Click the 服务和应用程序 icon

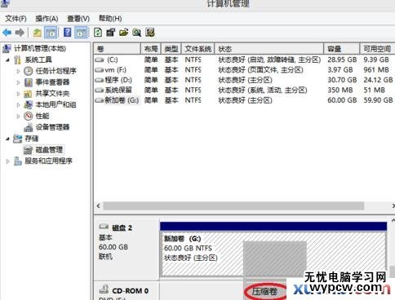coord(18,161)
